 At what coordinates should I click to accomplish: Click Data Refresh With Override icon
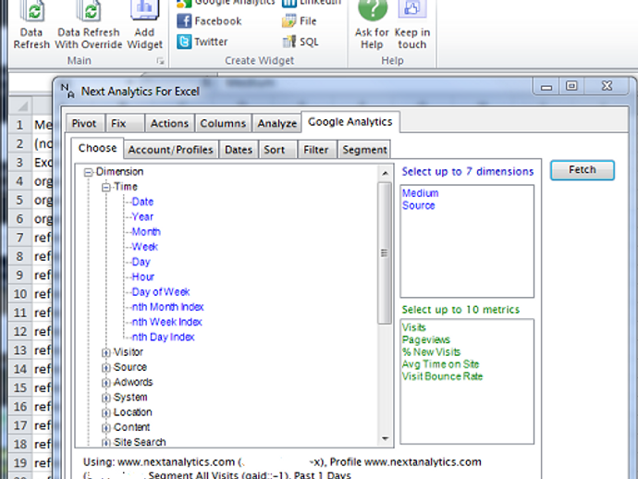[x=89, y=10]
